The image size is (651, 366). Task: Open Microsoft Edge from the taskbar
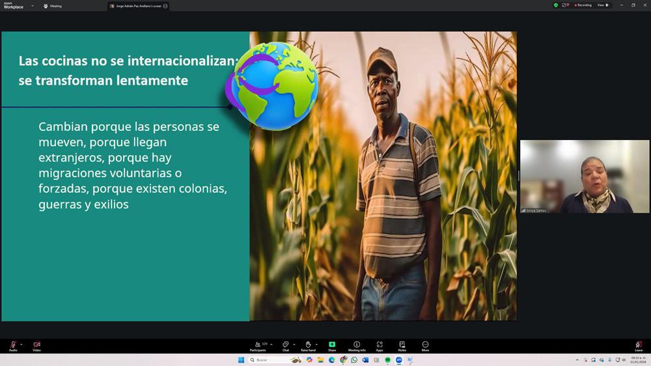[x=332, y=359]
